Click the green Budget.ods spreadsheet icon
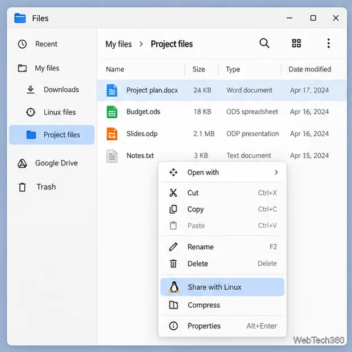 pyautogui.click(x=112, y=112)
